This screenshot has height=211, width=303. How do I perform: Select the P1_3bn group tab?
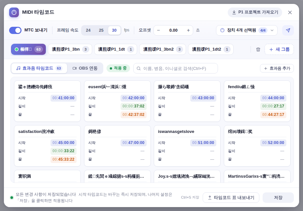point(70,49)
